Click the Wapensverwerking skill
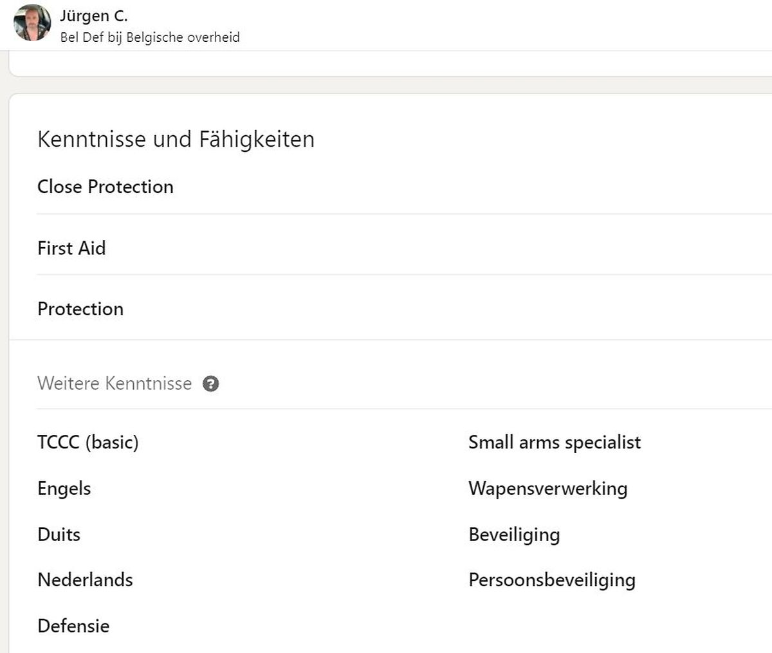The image size is (772, 653). (548, 488)
